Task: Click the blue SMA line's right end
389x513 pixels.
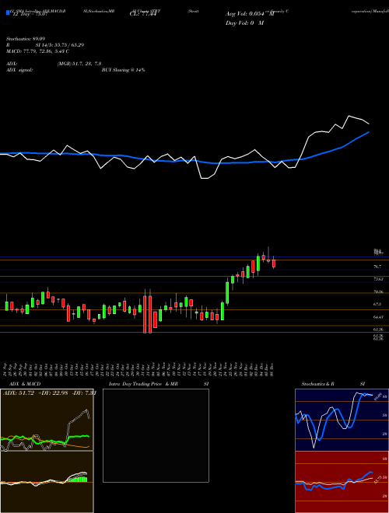Action: pyautogui.click(x=369, y=132)
